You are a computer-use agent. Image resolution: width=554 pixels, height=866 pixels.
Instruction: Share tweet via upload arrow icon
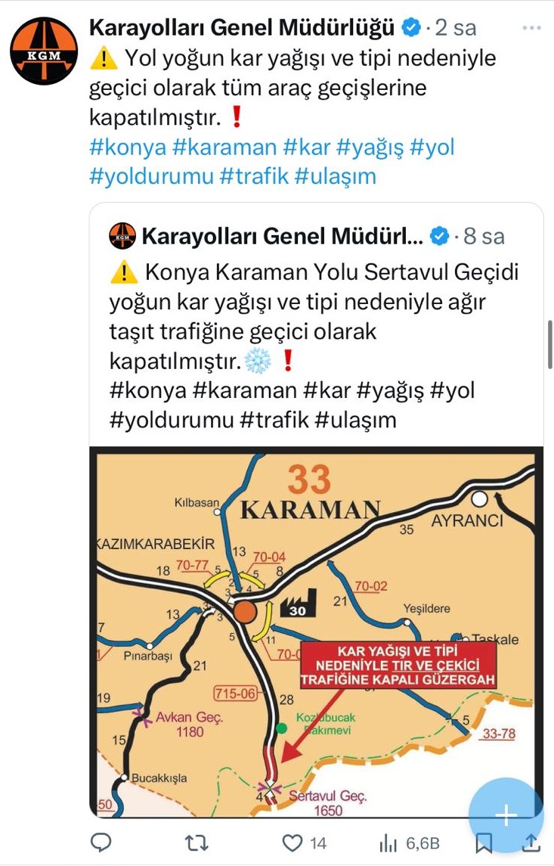pos(531,843)
